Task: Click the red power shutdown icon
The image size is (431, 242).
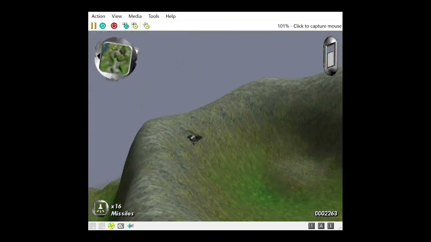Action: [x=114, y=26]
